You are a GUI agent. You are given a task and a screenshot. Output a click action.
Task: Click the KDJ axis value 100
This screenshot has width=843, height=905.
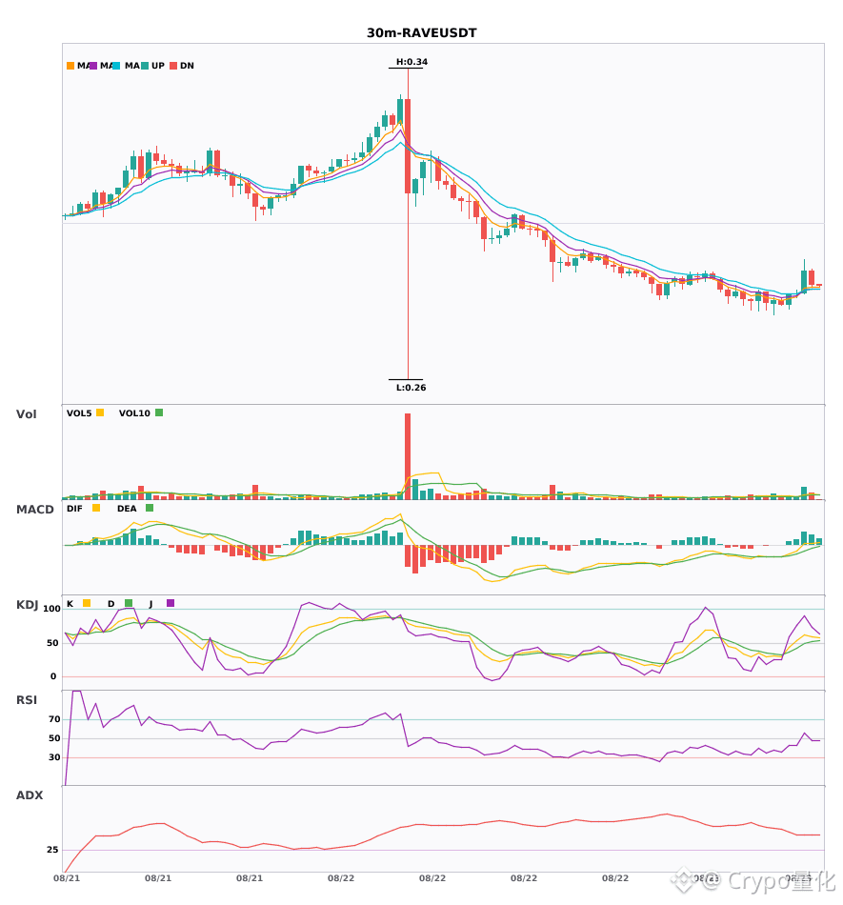[x=52, y=609]
